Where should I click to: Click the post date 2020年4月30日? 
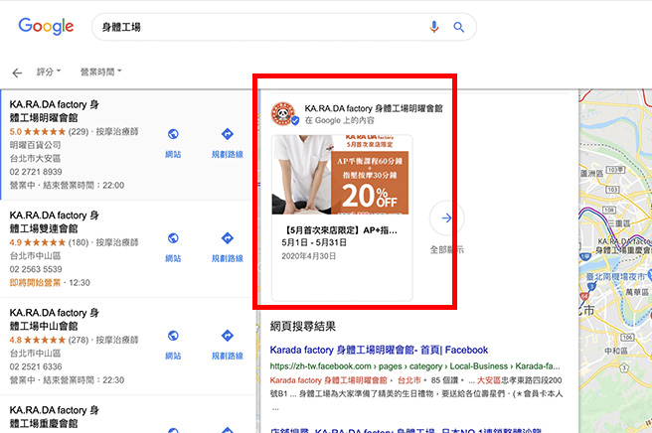pyautogui.click(x=308, y=256)
